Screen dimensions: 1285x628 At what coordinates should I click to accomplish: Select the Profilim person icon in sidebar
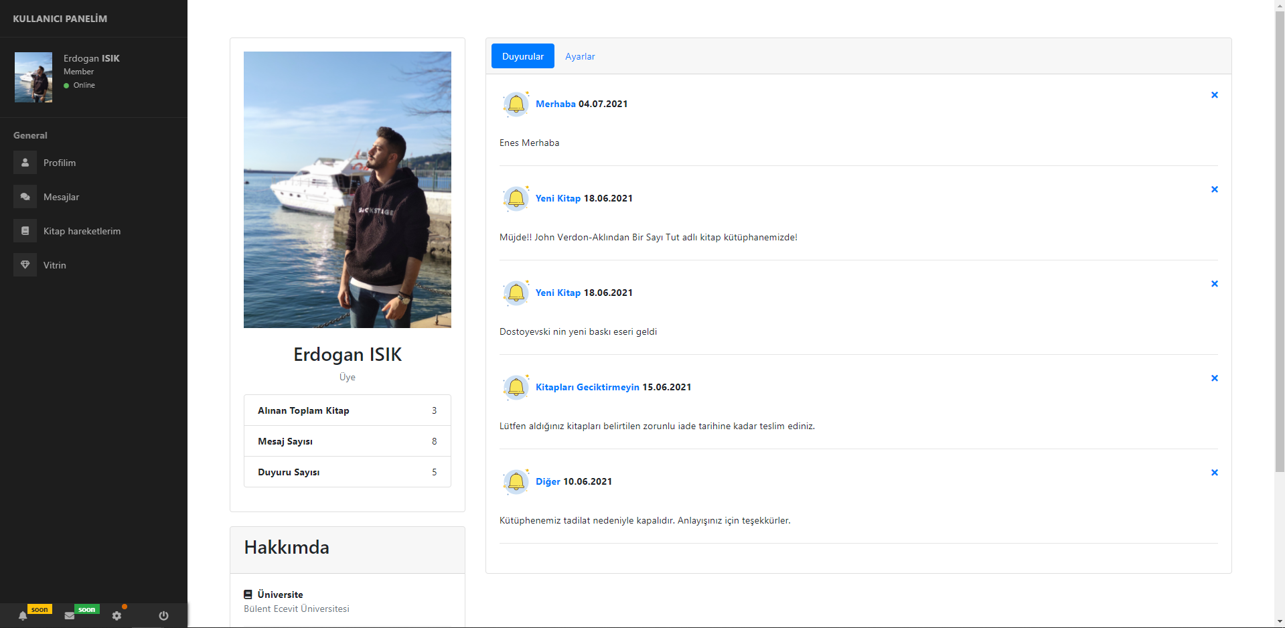tap(25, 163)
